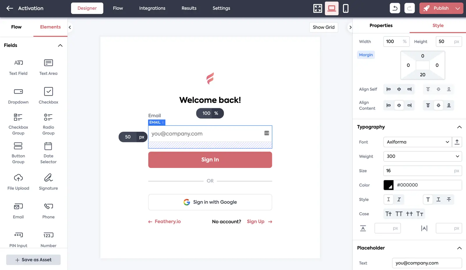Select the File Upload element
Viewport: 466px width, 270px height.
click(18, 182)
